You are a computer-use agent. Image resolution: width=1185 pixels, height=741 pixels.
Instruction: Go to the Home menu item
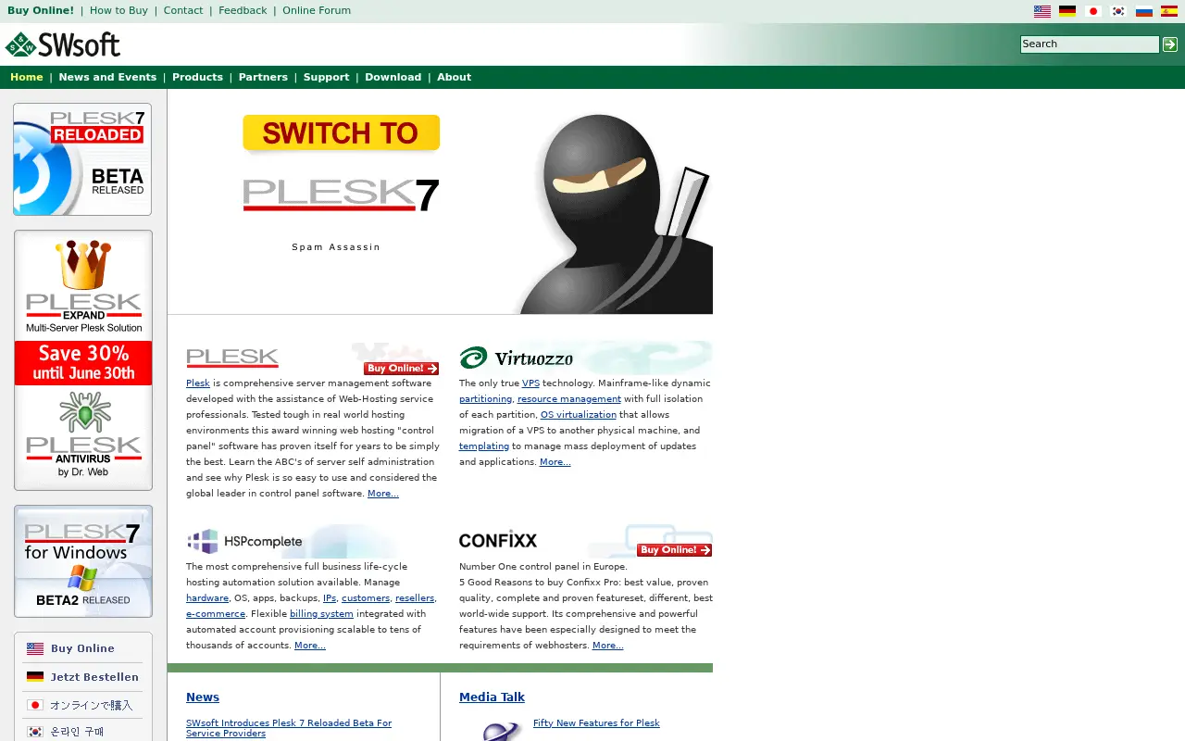click(x=27, y=78)
